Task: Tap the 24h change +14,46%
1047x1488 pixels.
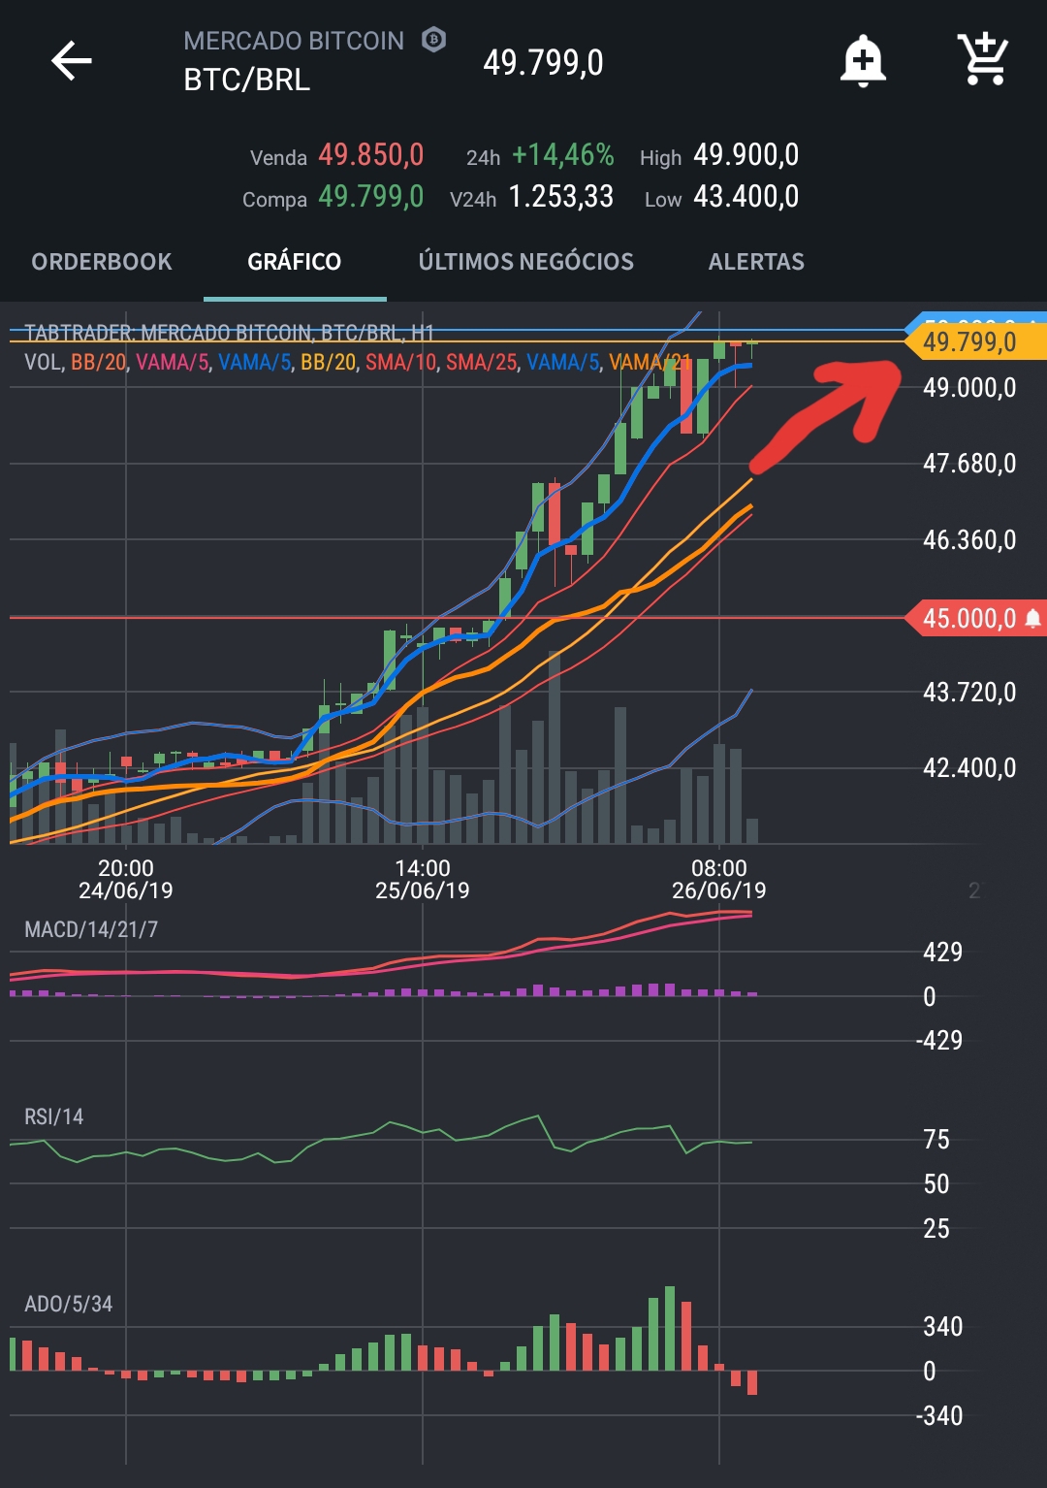Action: (x=563, y=155)
